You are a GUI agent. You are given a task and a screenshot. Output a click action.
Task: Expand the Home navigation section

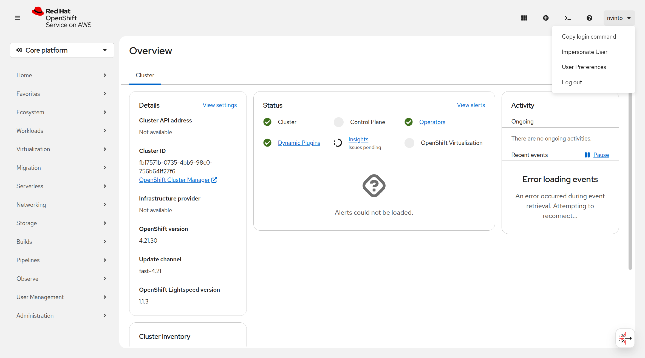62,75
